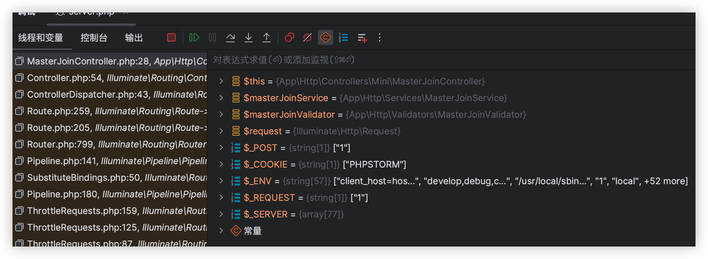Image resolution: width=708 pixels, height=259 pixels.
Task: Click the $_SERVER array icon
Action: pyautogui.click(x=236, y=214)
